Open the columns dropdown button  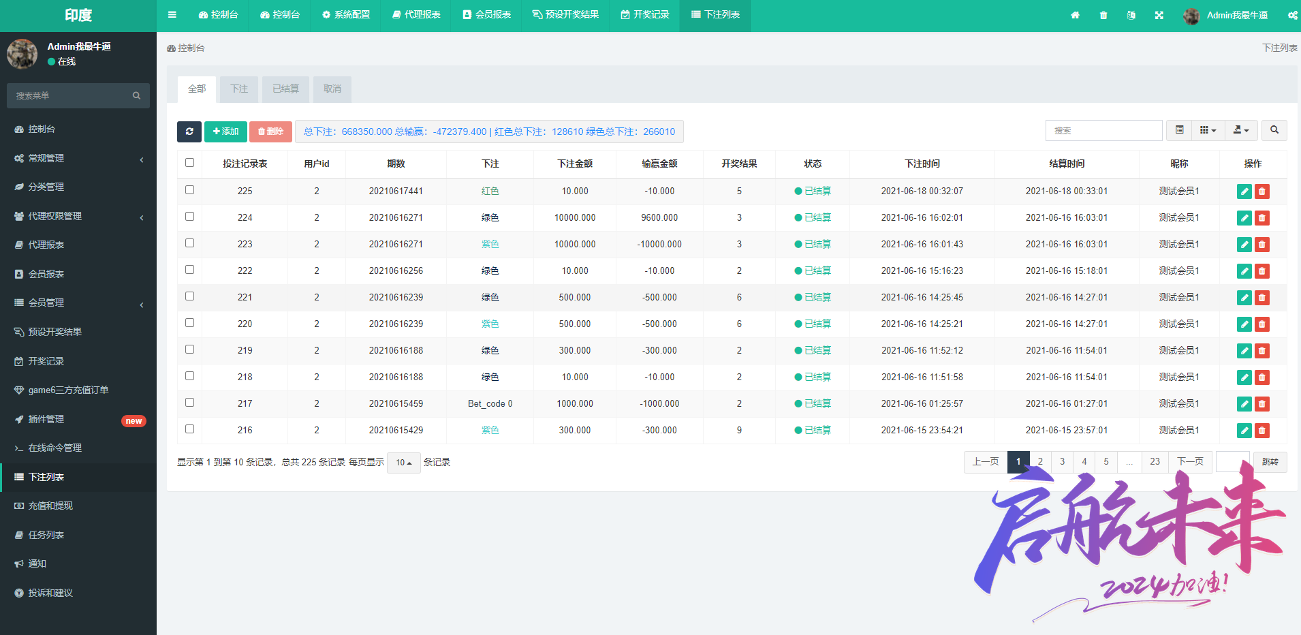click(x=1208, y=130)
